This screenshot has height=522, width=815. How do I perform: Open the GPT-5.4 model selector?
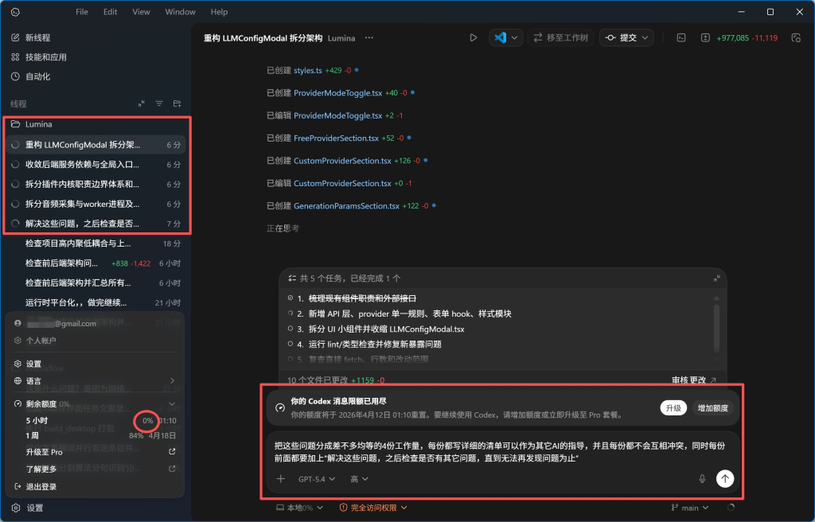click(314, 478)
